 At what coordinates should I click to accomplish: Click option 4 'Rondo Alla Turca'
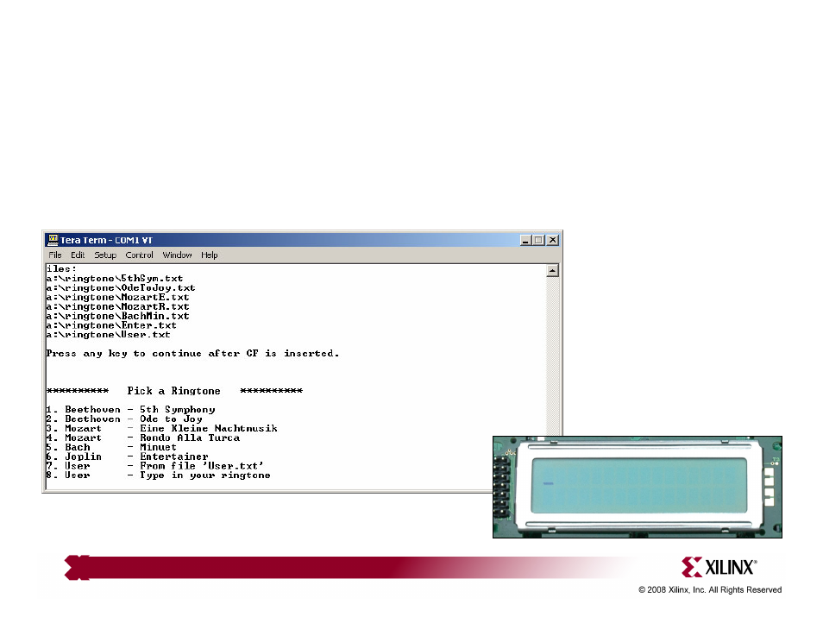tap(143, 438)
